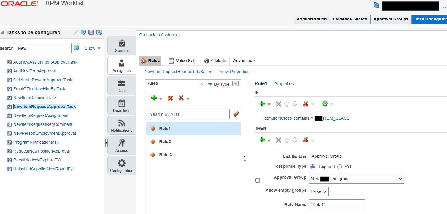Switch to the Value Sets tab

(182, 61)
